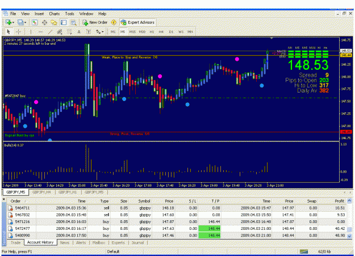Show the Market Watch window icon
The width and height of the screenshot is (355, 256).
(35, 22)
